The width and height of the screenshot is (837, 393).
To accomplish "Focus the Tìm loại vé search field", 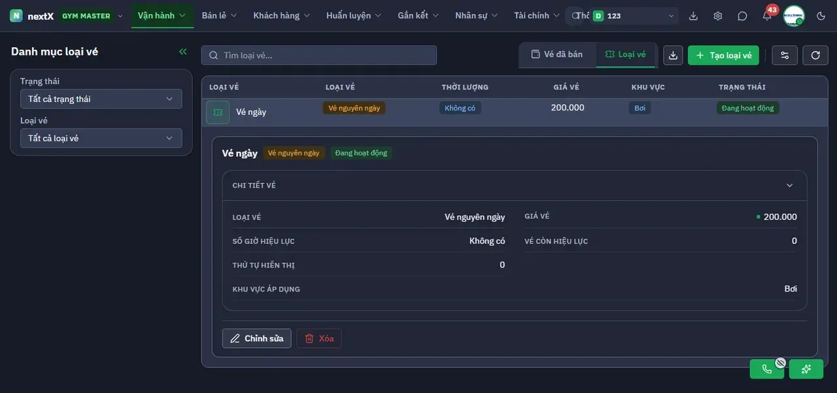I will pos(319,55).
